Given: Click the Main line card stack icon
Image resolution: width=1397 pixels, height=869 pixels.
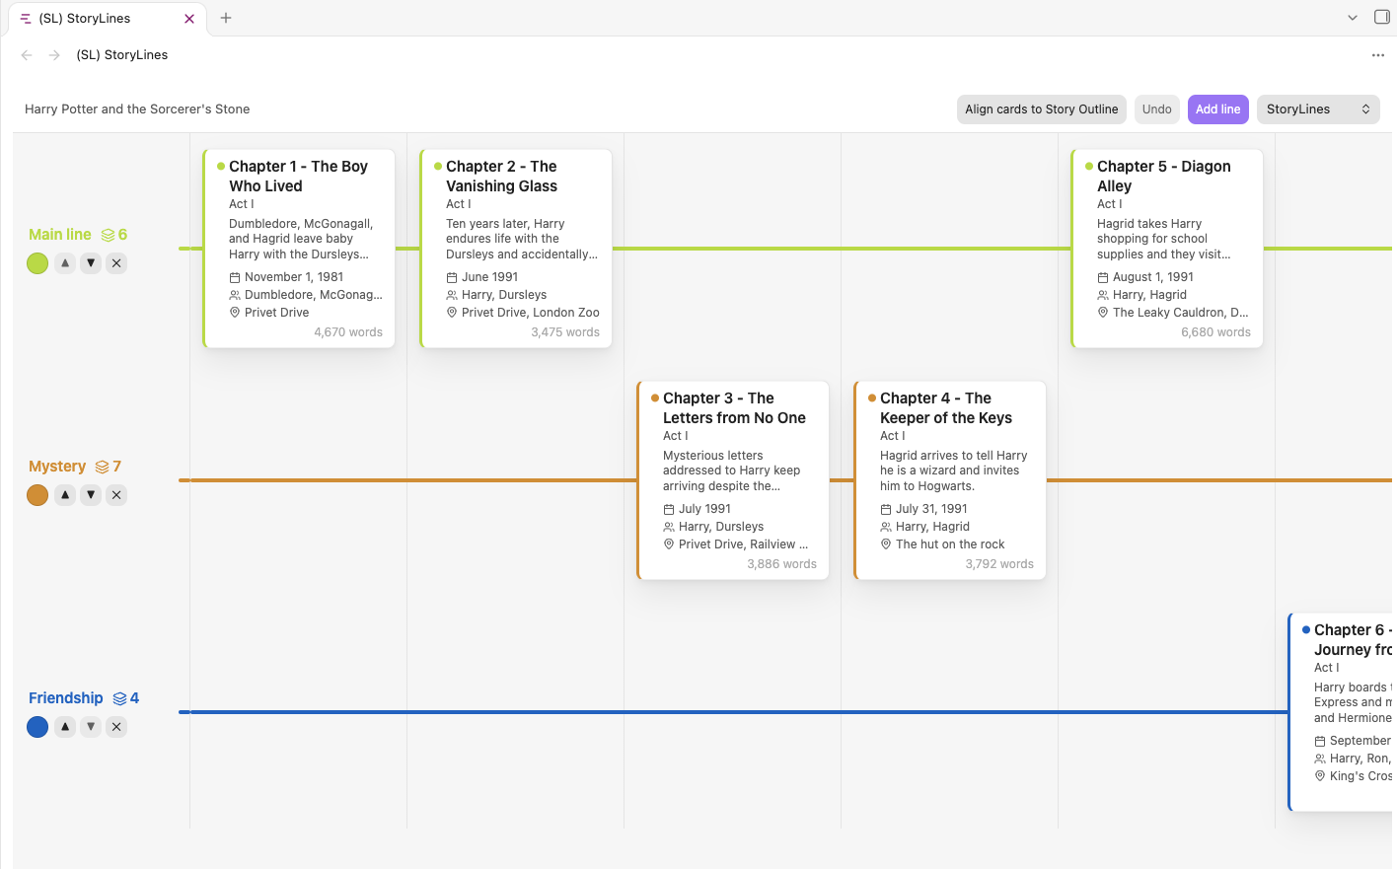Looking at the screenshot, I should pyautogui.click(x=108, y=235).
